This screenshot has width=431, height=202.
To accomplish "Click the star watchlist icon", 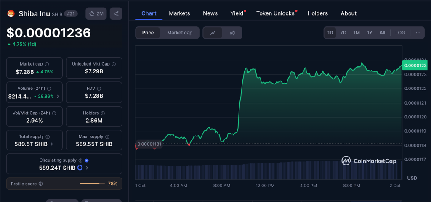I will coord(92,14).
